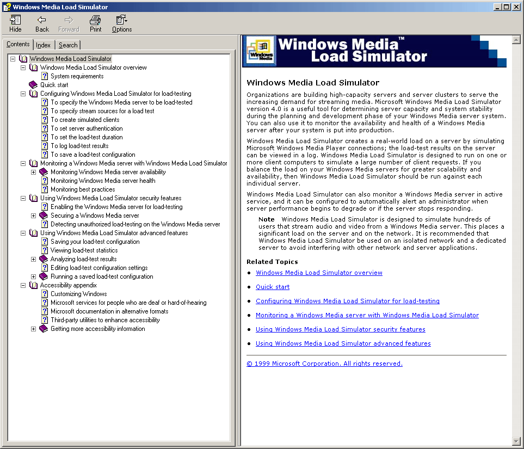Click the question icon beside To log load-test results

(45, 146)
